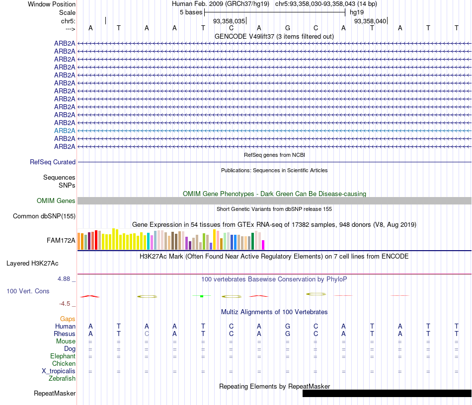
Task: Open Short Genetic Variants from dbSNP release 155 title
Action: (x=274, y=209)
